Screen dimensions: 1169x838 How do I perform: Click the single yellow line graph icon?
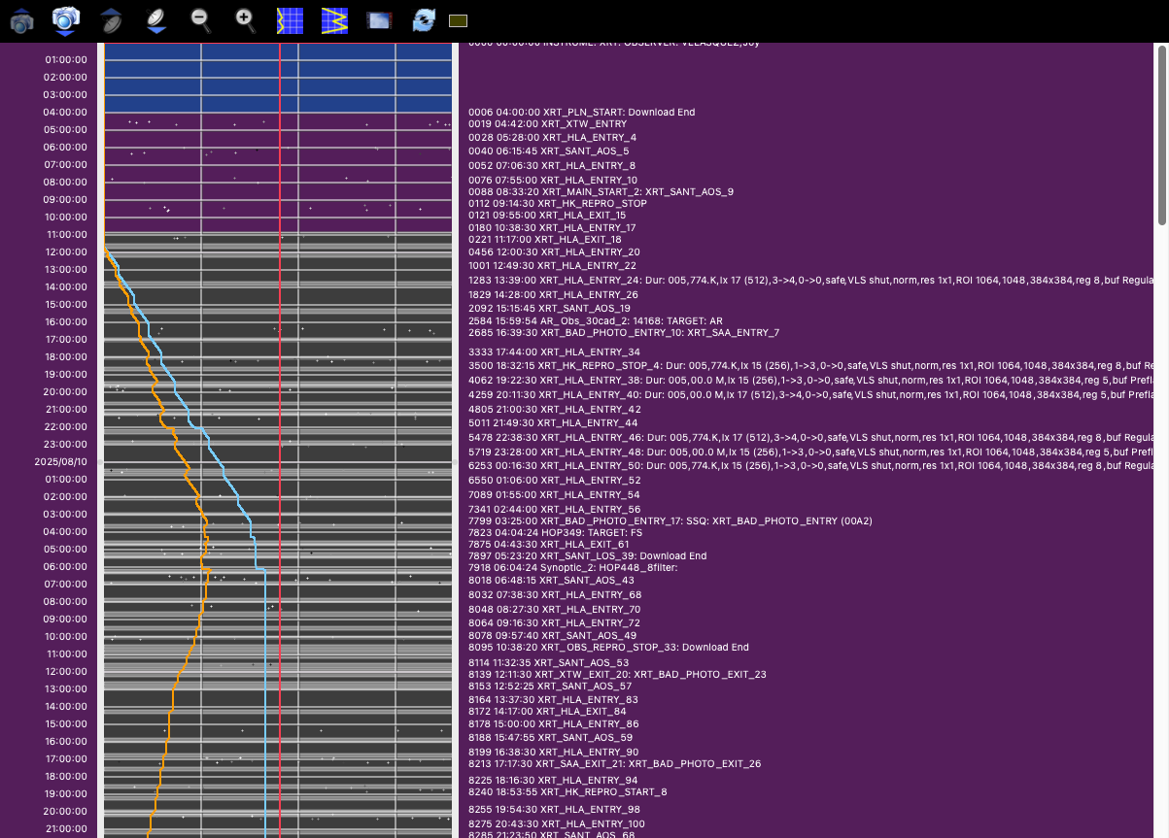point(290,20)
